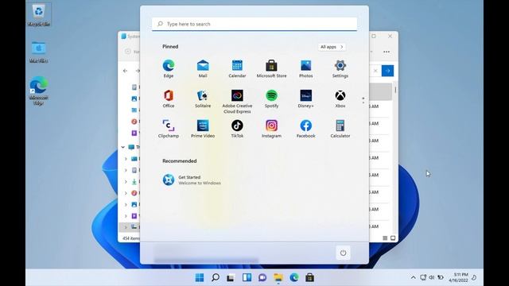
Task: Launch the Facebook app
Action: 305,129
